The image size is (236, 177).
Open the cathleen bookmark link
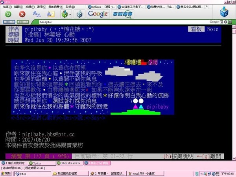[x=101, y=7]
